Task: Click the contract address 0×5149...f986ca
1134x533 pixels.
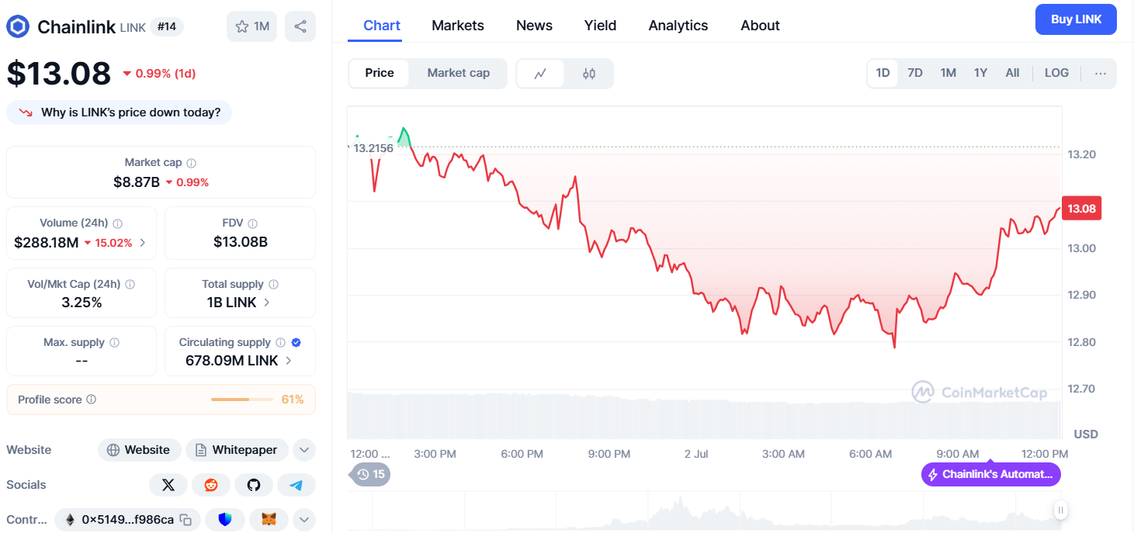Action: tap(128, 520)
